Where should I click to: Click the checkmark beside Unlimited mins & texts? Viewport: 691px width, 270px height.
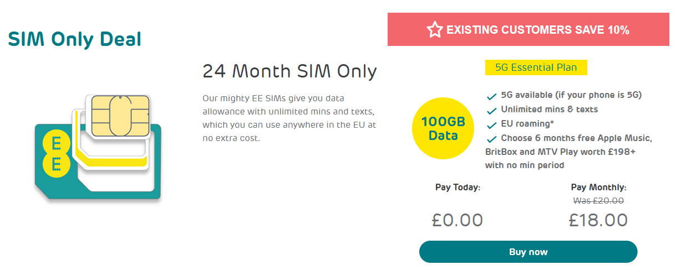click(x=491, y=111)
